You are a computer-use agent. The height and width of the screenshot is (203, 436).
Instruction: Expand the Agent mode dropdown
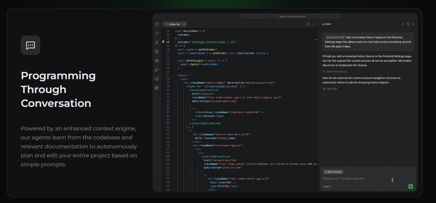tap(328, 186)
